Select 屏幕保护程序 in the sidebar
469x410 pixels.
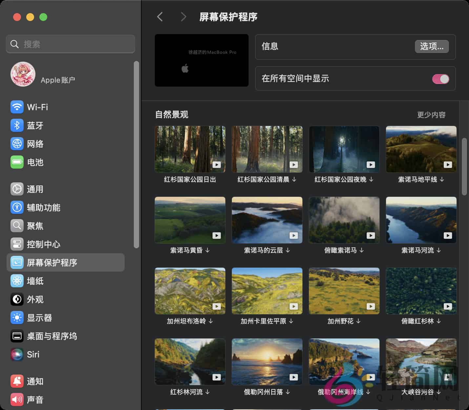coord(53,262)
